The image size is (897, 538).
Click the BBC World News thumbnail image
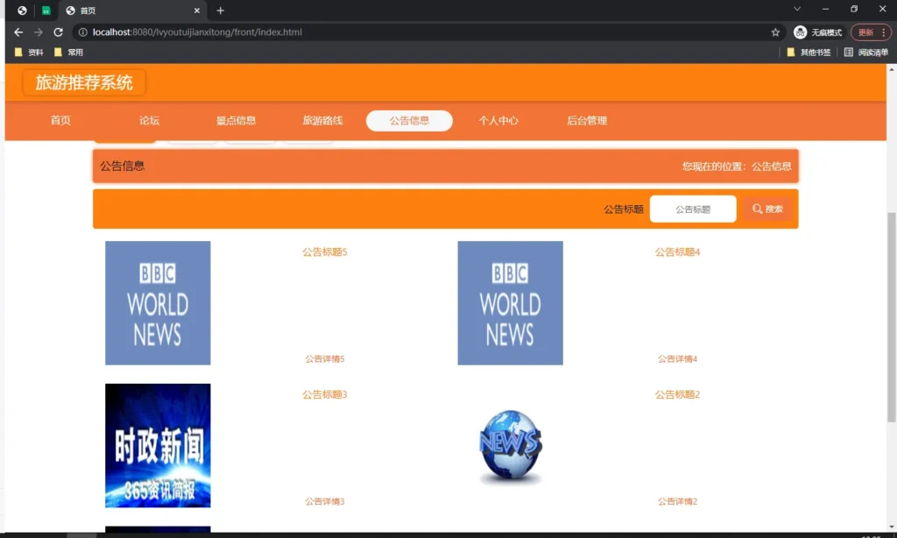coord(158,302)
